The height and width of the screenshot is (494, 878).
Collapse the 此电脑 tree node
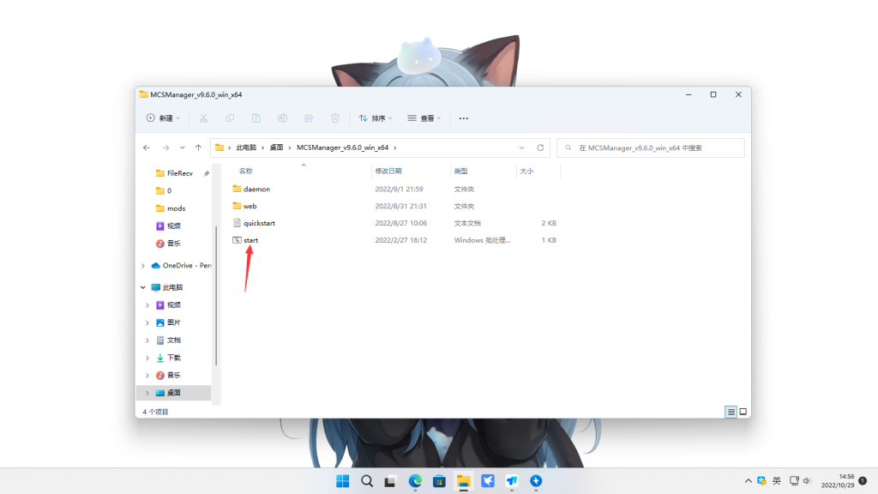143,287
